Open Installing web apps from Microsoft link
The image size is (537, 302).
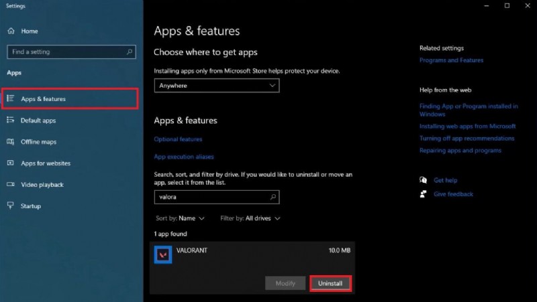tap(467, 126)
